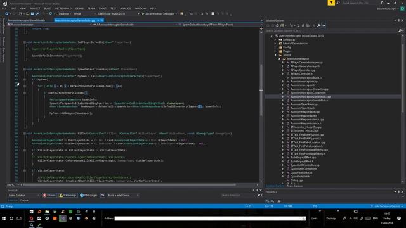
Task: Click the editor vertical scrollbar thumb
Action: coord(261,89)
